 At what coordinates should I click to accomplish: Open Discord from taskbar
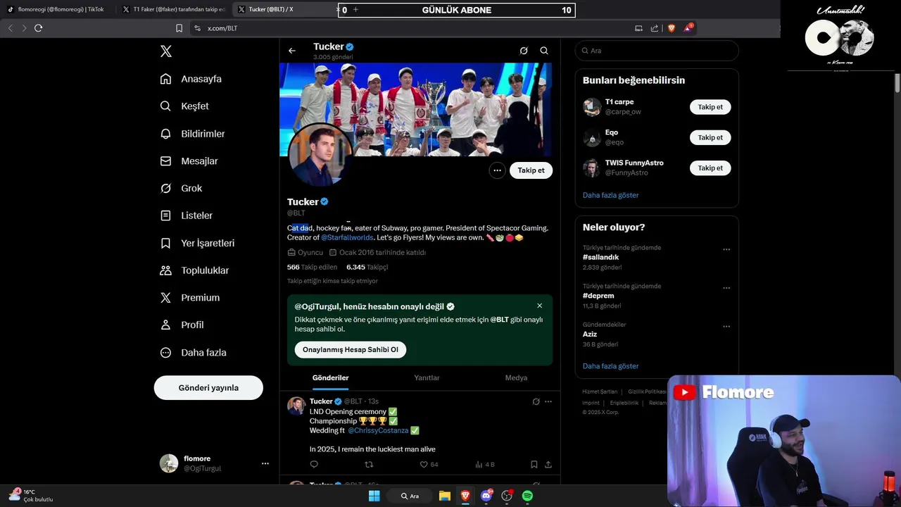[486, 496]
